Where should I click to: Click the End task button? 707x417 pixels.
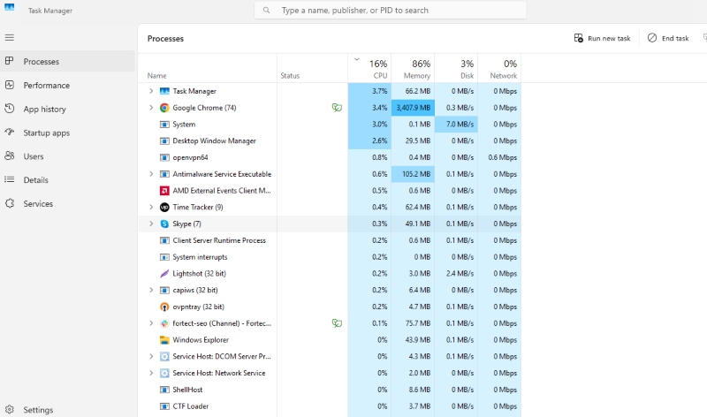(x=668, y=38)
